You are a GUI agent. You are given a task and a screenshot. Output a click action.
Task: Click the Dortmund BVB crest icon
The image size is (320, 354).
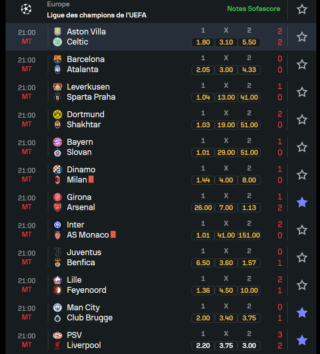coord(58,114)
